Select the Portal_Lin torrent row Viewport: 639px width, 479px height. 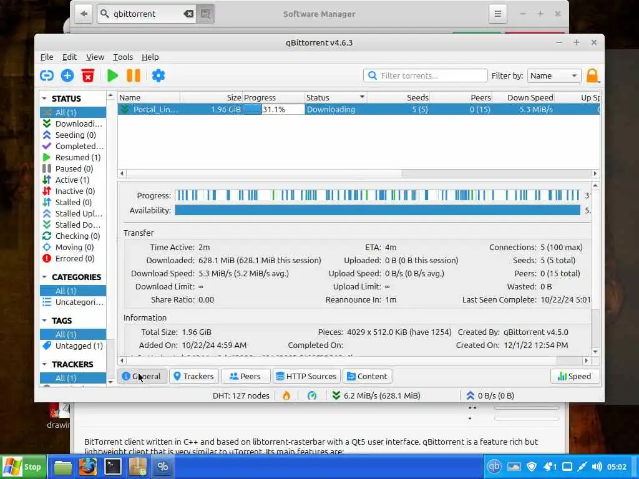359,109
